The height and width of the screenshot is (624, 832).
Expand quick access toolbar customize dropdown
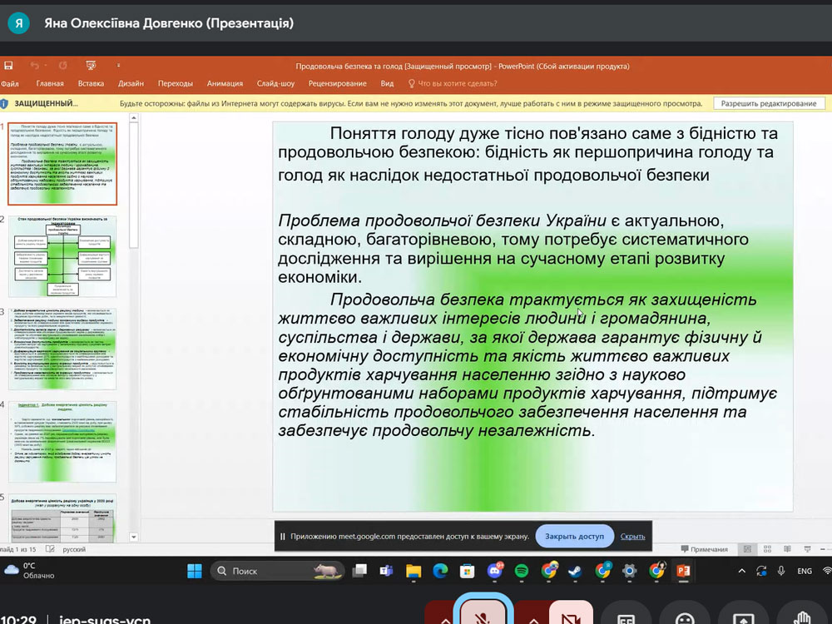(x=118, y=66)
